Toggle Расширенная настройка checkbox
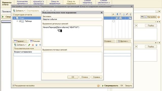 click(13, 85)
